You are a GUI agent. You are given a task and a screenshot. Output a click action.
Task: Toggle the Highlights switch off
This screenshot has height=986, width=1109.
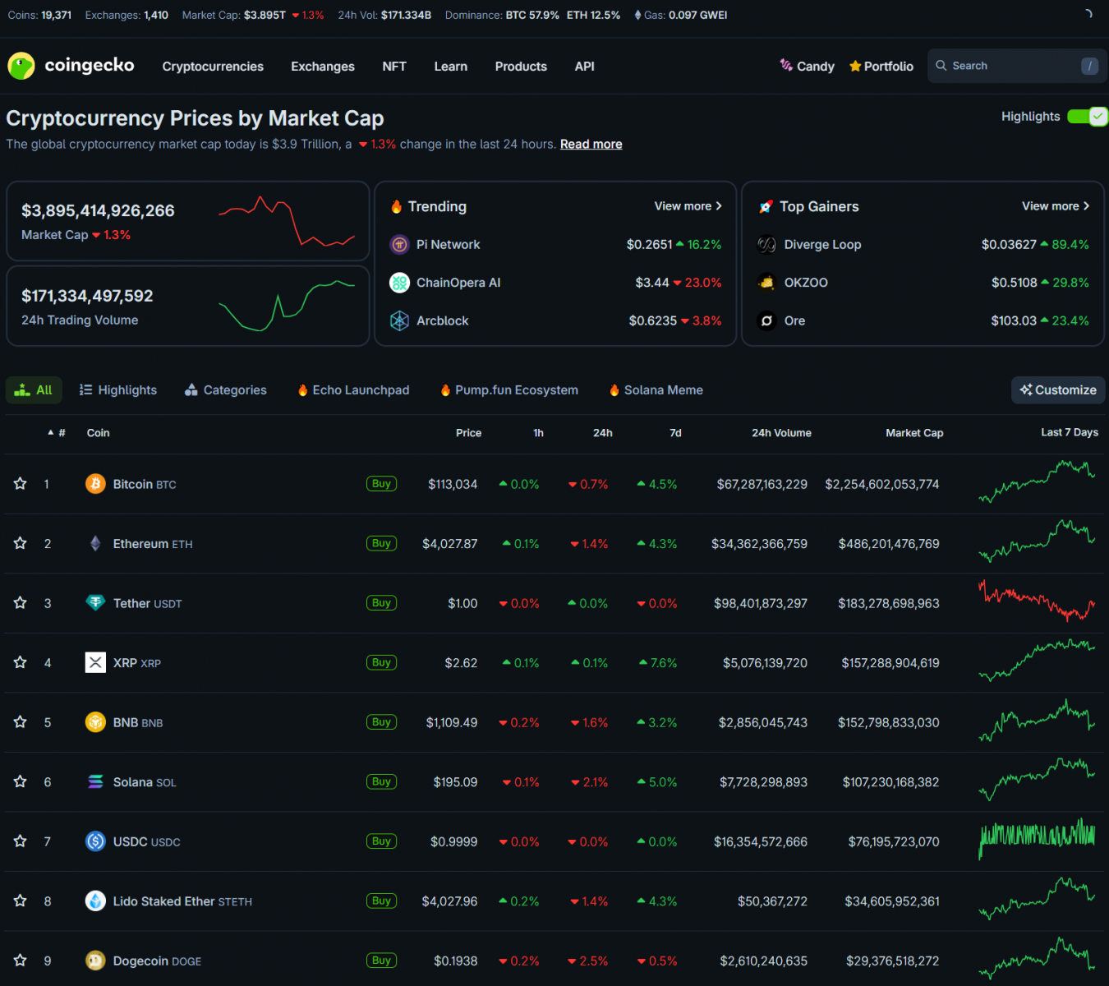[1088, 117]
